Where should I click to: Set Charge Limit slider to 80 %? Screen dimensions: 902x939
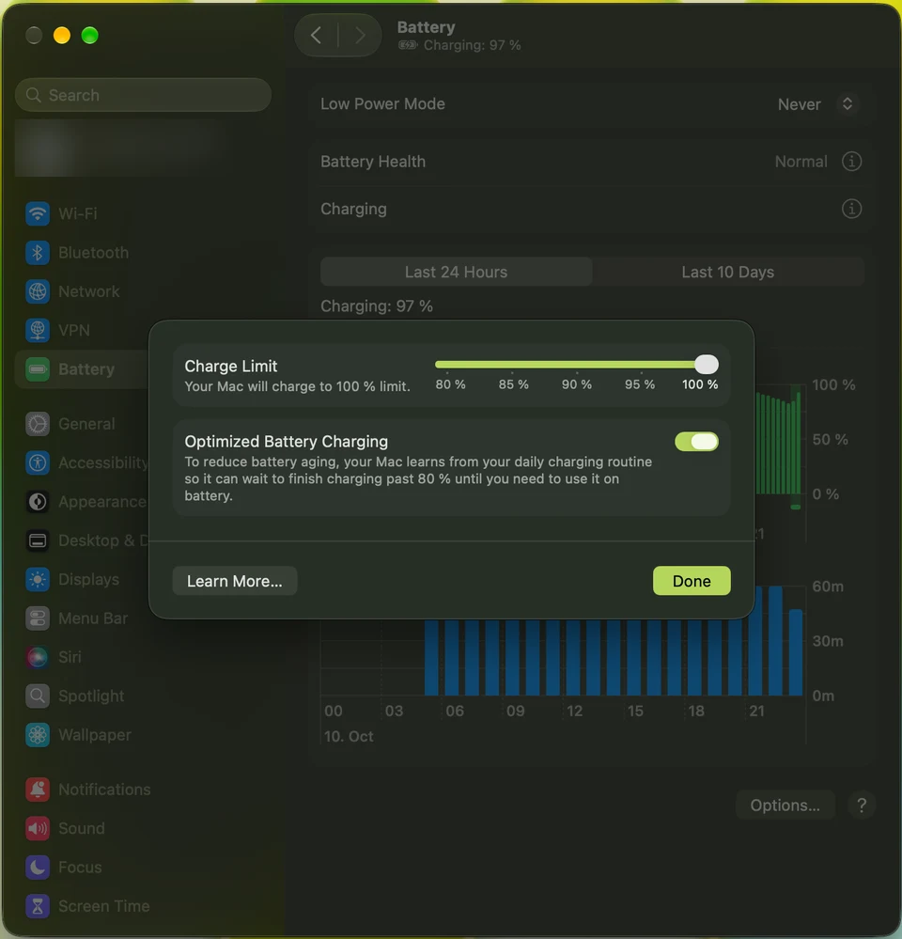[x=447, y=364]
